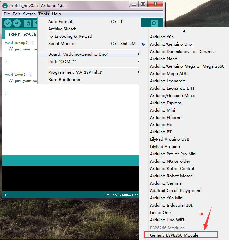Open the File menu
Image resolution: width=229 pixels, height=240 pixels.
pyautogui.click(x=7, y=14)
